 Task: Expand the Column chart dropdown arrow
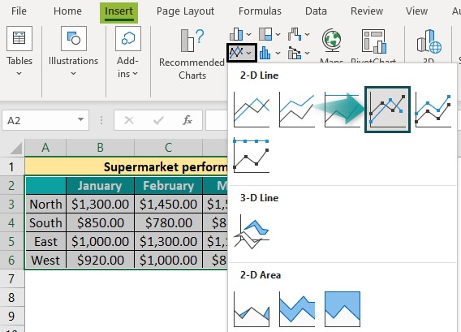248,34
